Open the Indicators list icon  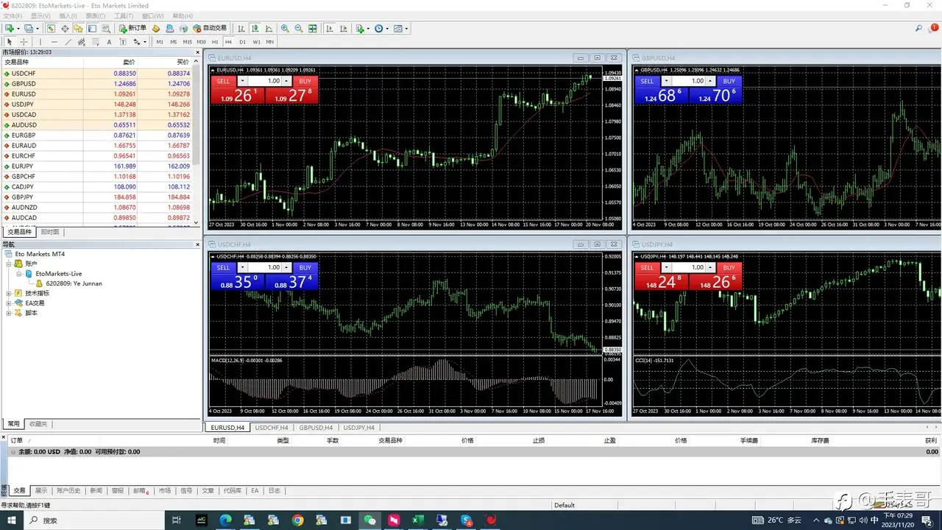[x=361, y=28]
